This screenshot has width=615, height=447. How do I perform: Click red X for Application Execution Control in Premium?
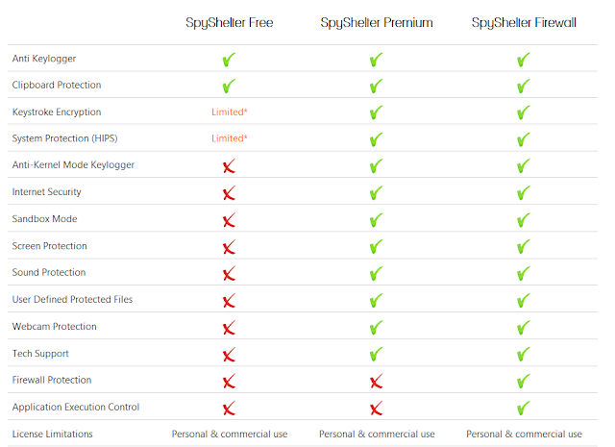pyautogui.click(x=377, y=408)
